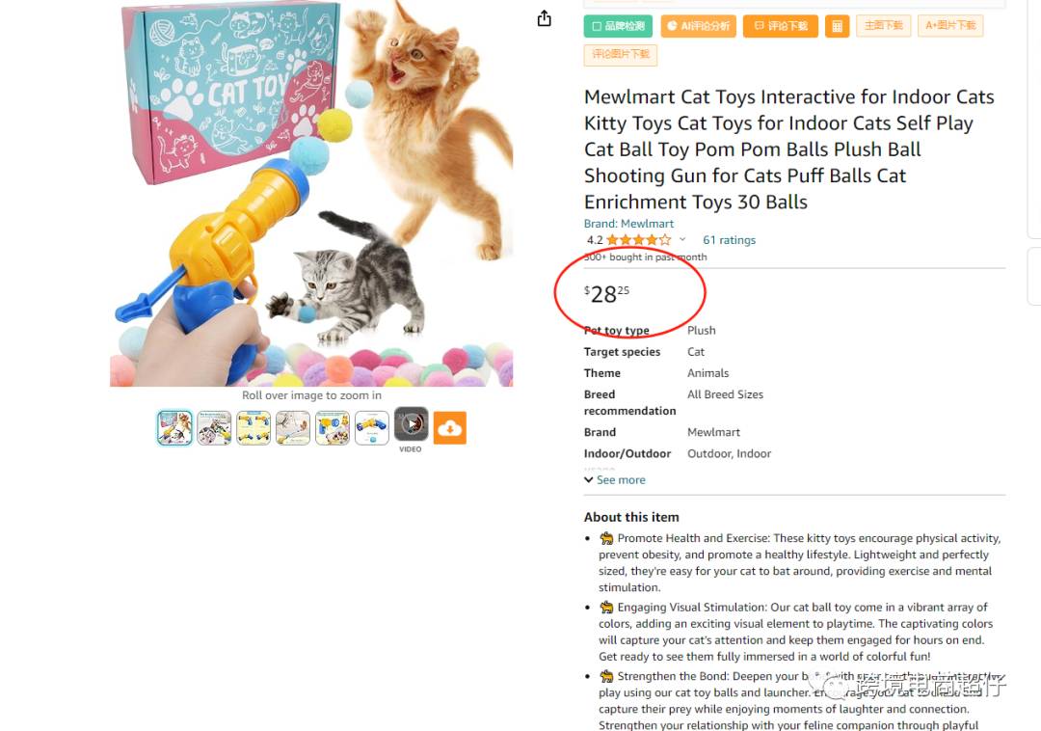
Task: Click the green 品牌检测 button
Action: coord(618,26)
